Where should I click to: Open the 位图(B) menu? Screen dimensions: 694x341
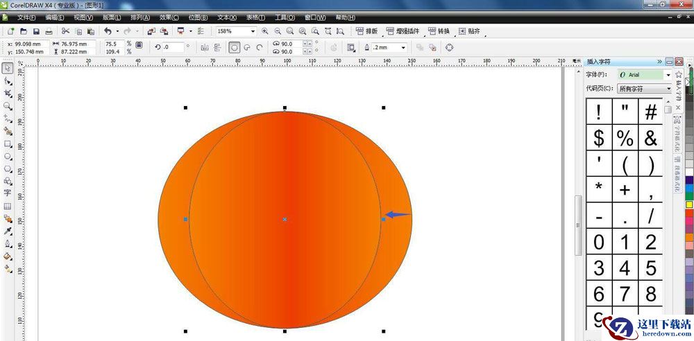click(x=198, y=18)
